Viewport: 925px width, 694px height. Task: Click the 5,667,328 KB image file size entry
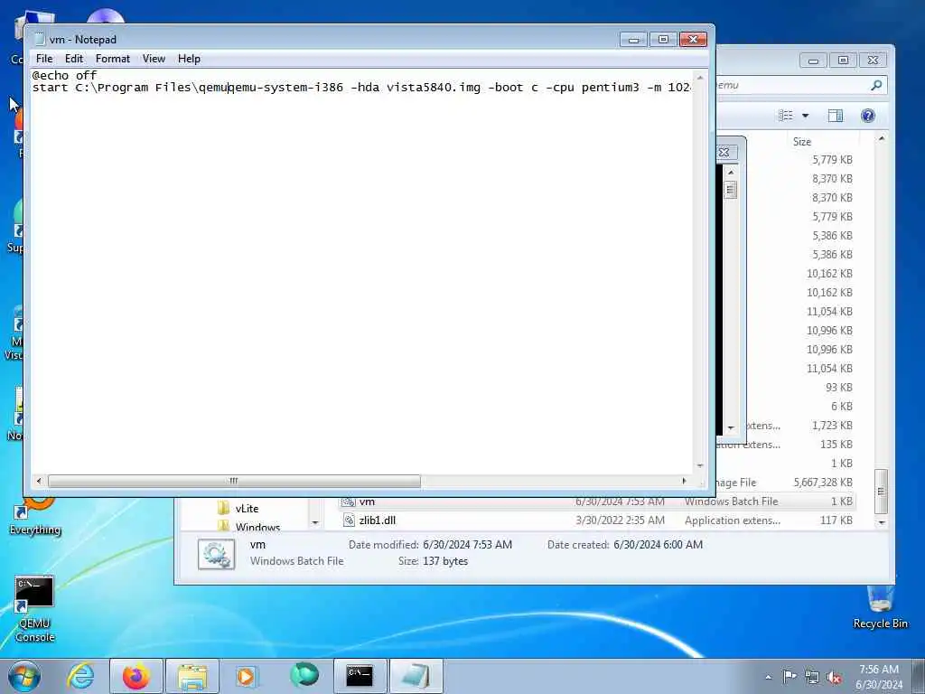[x=823, y=483]
